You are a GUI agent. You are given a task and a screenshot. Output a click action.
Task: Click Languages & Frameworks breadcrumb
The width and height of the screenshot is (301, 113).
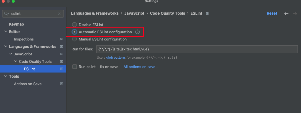pyautogui.click(x=95, y=13)
